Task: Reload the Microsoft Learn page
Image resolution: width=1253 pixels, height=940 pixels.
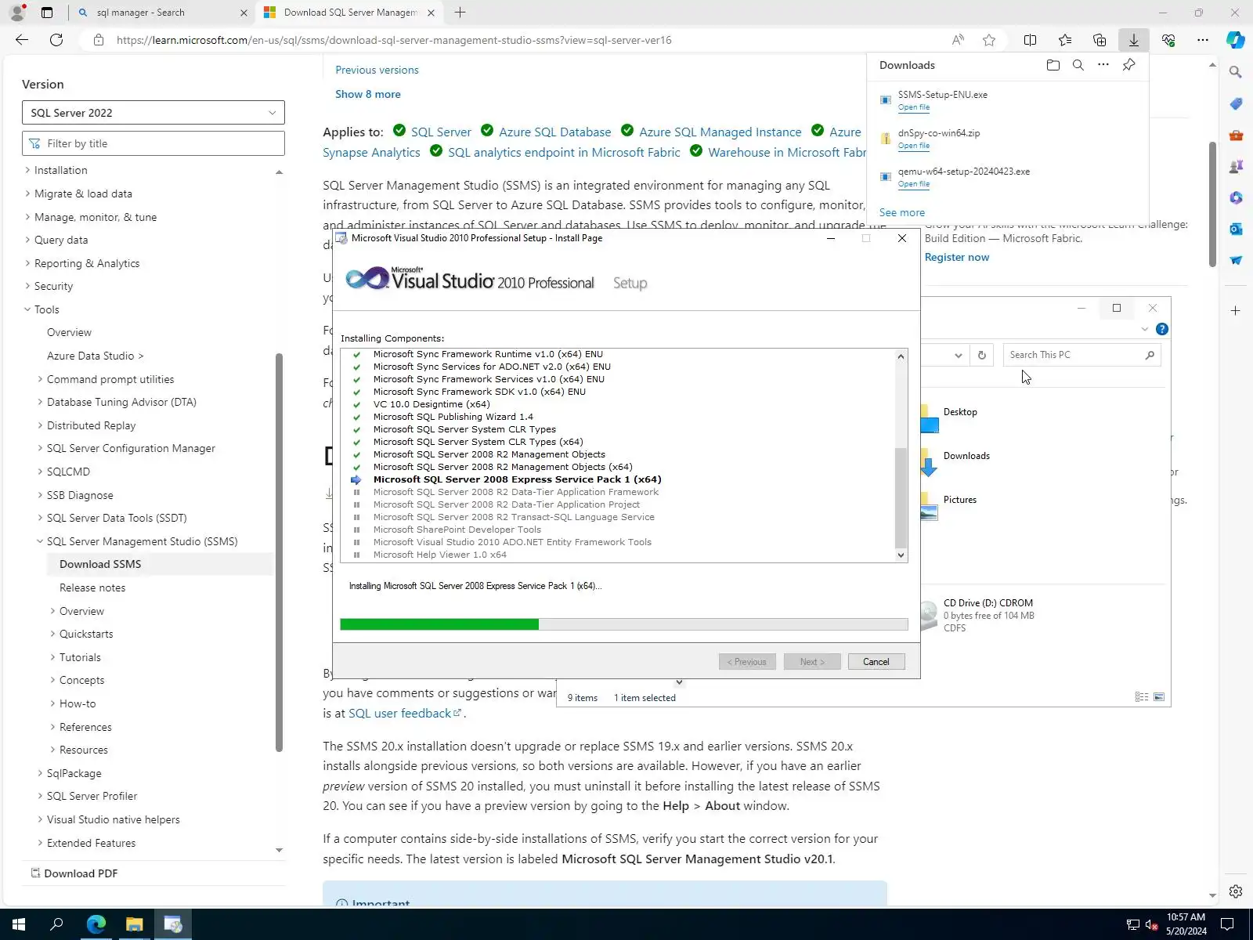Action: (56, 40)
